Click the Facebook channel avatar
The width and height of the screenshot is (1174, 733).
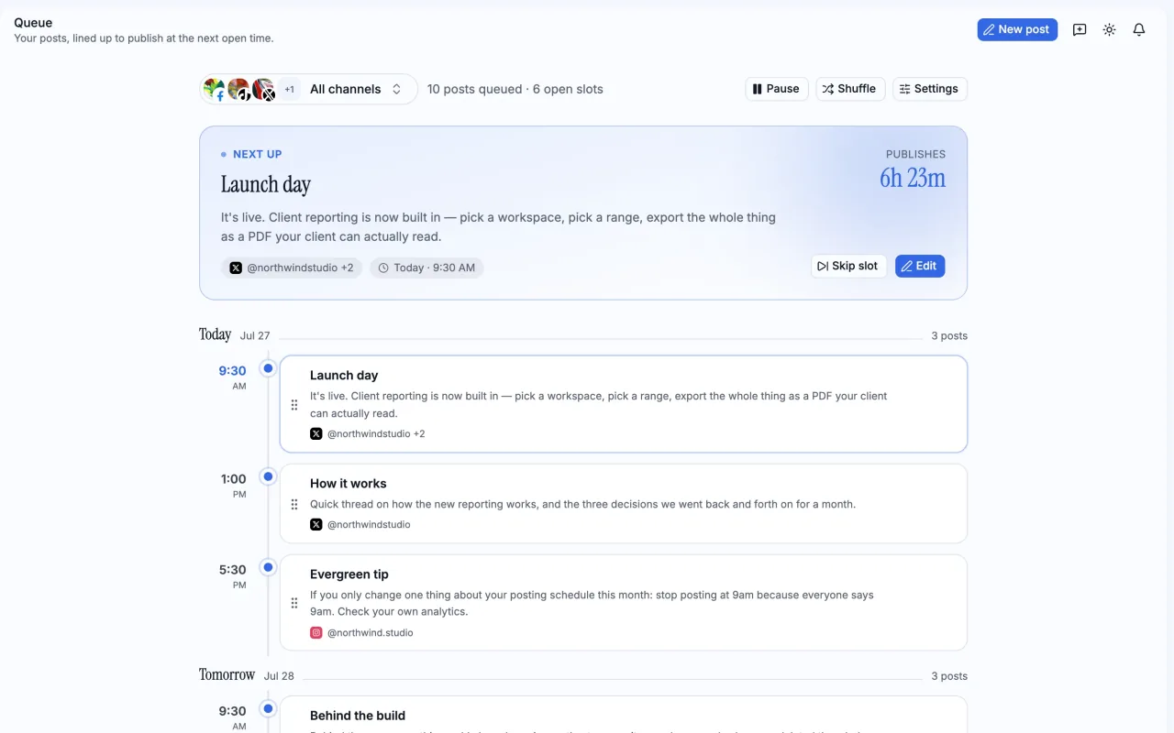click(x=215, y=89)
